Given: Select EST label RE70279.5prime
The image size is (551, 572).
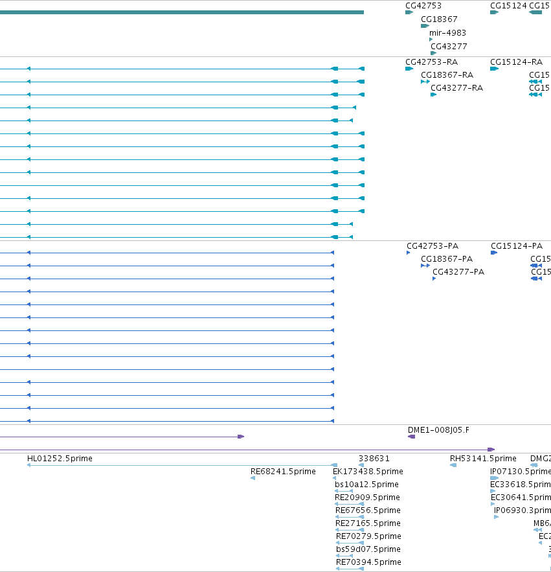Looking at the screenshot, I should (x=368, y=536).
